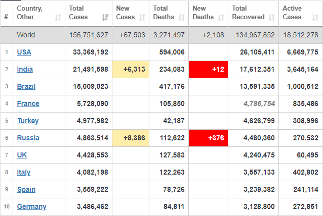Sort by Active Cases using its arrows

point(315,18)
